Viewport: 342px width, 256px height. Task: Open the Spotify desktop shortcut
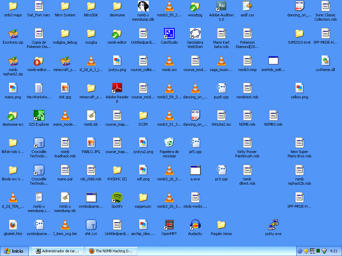[x=117, y=198]
